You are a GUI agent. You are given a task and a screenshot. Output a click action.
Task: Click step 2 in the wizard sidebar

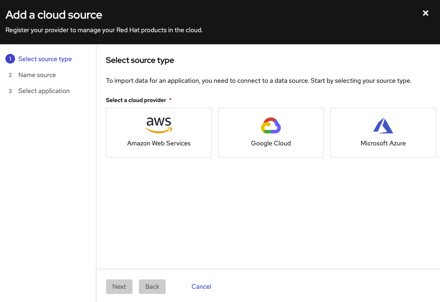pyautogui.click(x=37, y=75)
